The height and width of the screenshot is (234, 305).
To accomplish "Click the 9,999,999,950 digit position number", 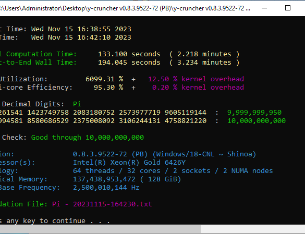I will (254, 113).
